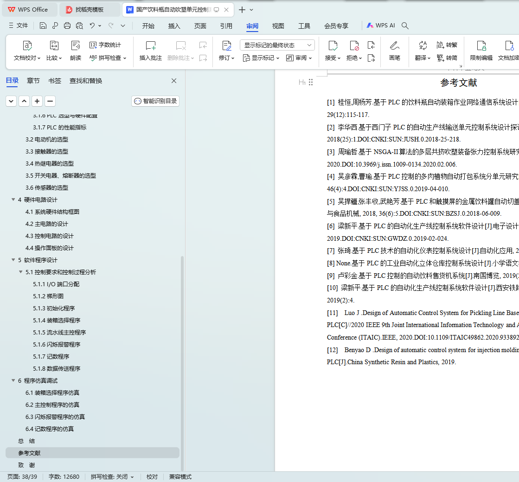Open the 显示标记 dropdown
Image resolution: width=519 pixels, height=482 pixels.
(261, 58)
